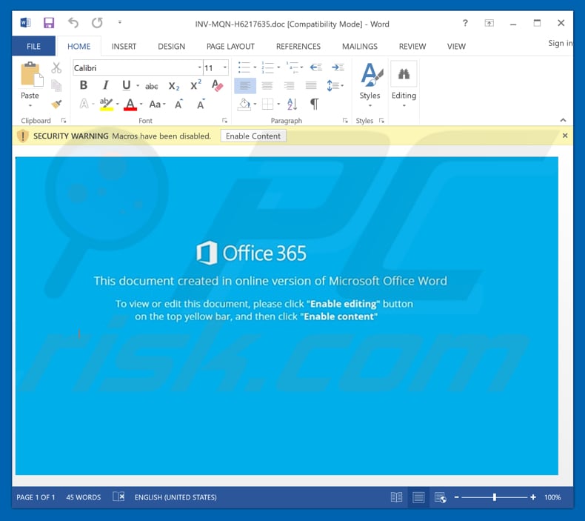This screenshot has width=585, height=521.
Task: Switch to the MAILINGS tab
Action: pos(360,46)
